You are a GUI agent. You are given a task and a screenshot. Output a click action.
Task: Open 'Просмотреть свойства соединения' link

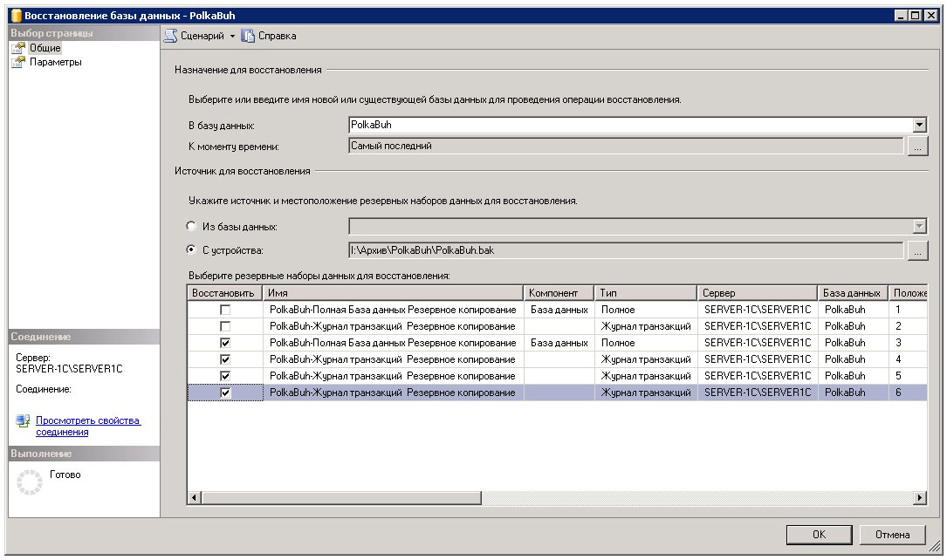[x=87, y=427]
